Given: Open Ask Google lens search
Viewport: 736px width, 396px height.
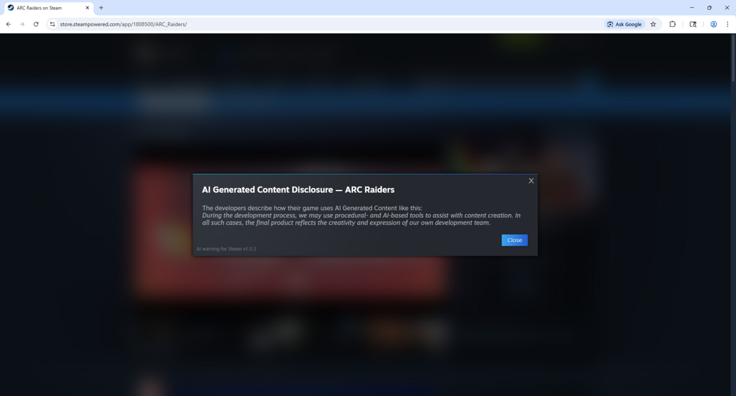Looking at the screenshot, I should [624, 24].
